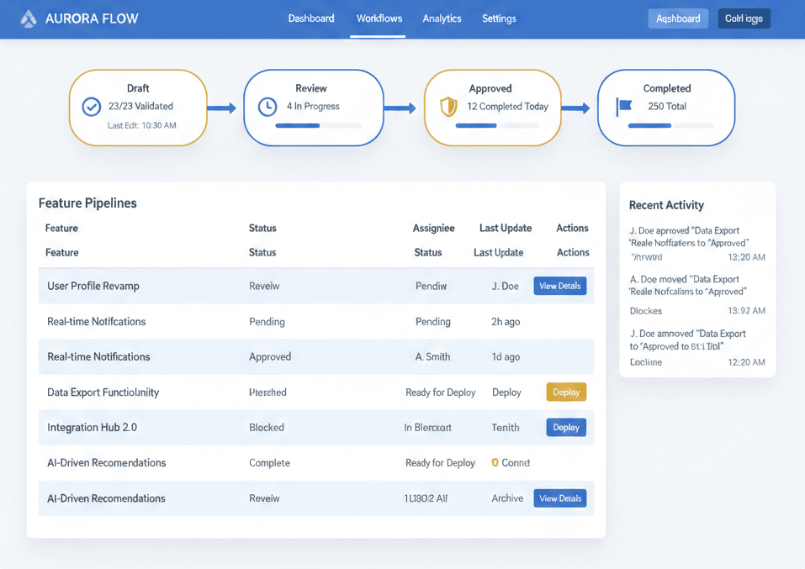Deploy Integration Hub 2.0
The width and height of the screenshot is (805, 569).
pos(565,427)
